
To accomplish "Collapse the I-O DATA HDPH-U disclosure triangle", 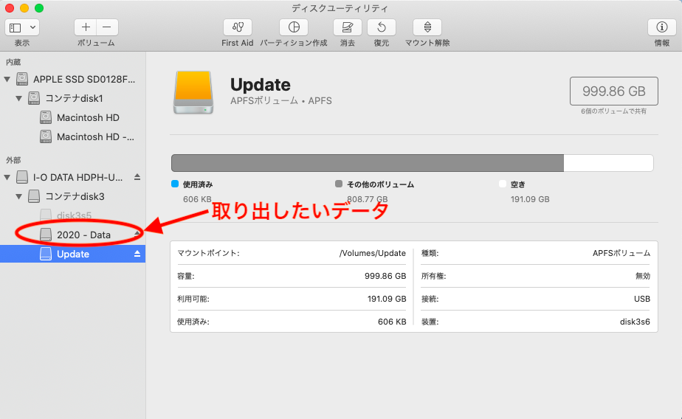I will coord(7,177).
